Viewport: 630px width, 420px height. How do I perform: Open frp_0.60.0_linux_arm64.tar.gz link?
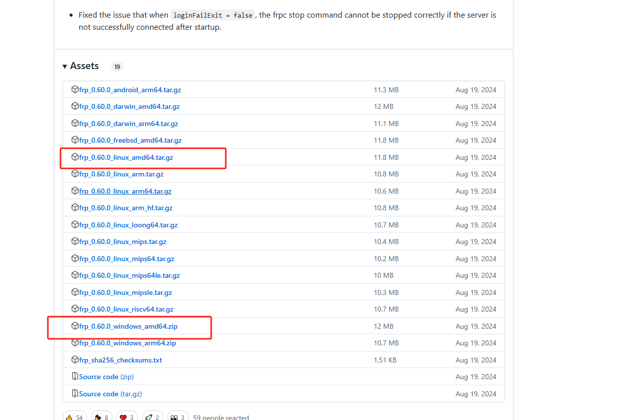click(125, 191)
